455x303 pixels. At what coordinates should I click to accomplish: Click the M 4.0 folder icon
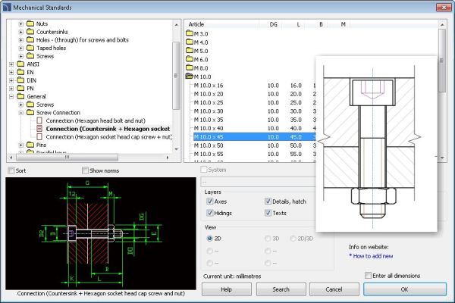(190, 42)
